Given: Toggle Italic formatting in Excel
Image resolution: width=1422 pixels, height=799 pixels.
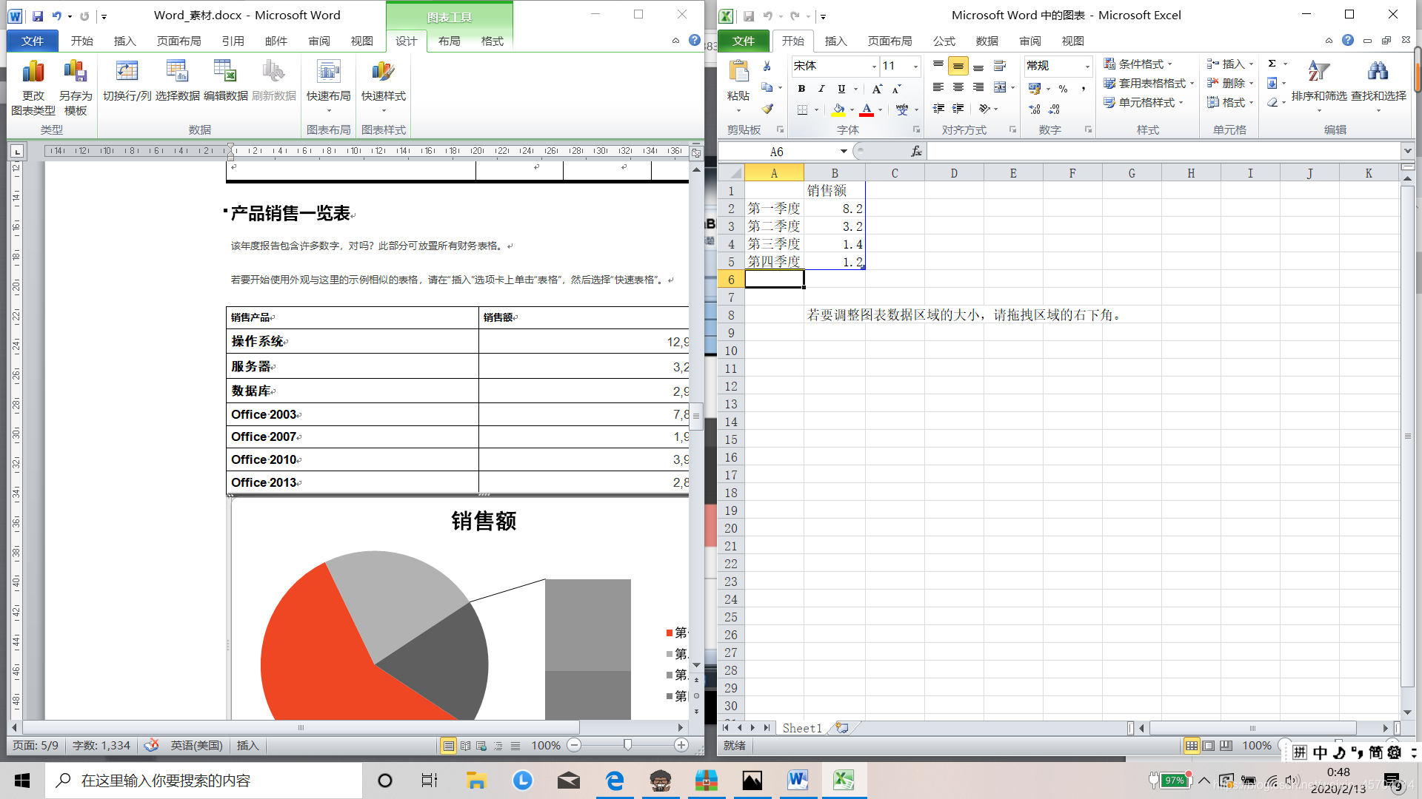Looking at the screenshot, I should click(x=821, y=89).
